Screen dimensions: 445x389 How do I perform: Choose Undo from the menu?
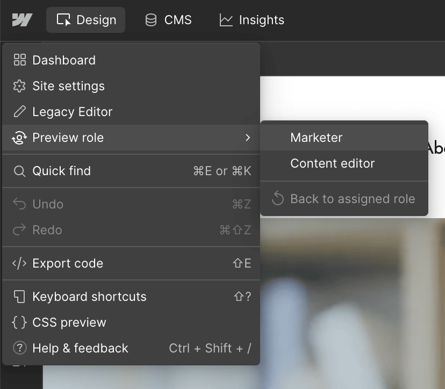(48, 204)
